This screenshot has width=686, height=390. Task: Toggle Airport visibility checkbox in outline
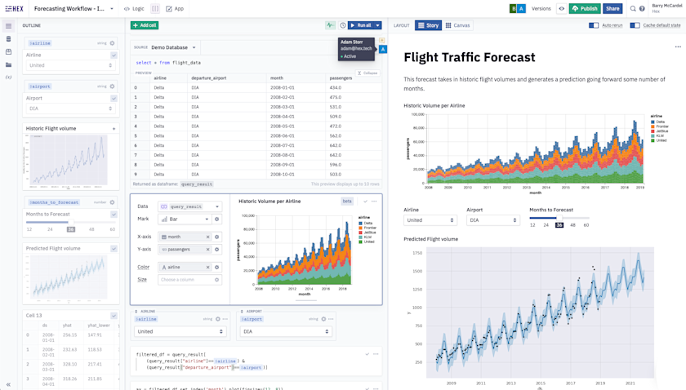[x=114, y=99]
